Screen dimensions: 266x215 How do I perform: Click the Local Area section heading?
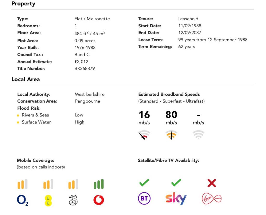pyautogui.click(x=26, y=79)
